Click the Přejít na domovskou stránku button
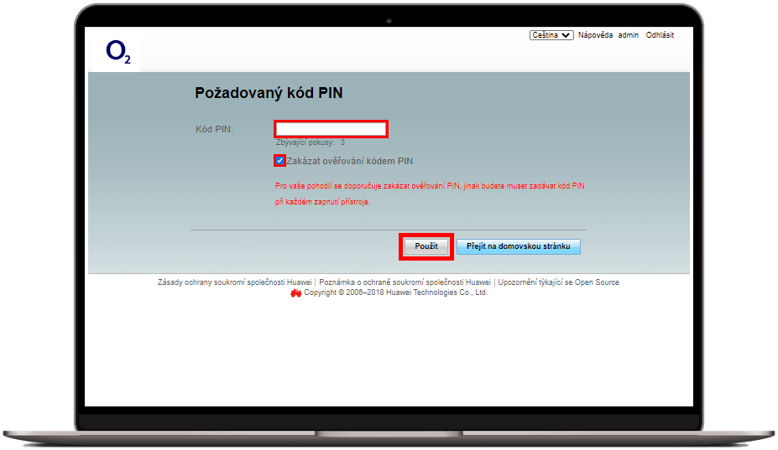Image resolution: width=778 pixels, height=450 pixels. tap(518, 246)
